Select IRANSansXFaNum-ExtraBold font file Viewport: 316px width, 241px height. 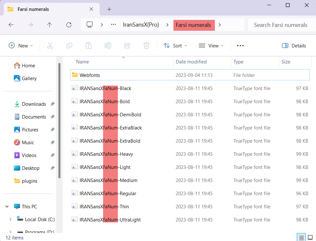pyautogui.click(x=190, y=141)
